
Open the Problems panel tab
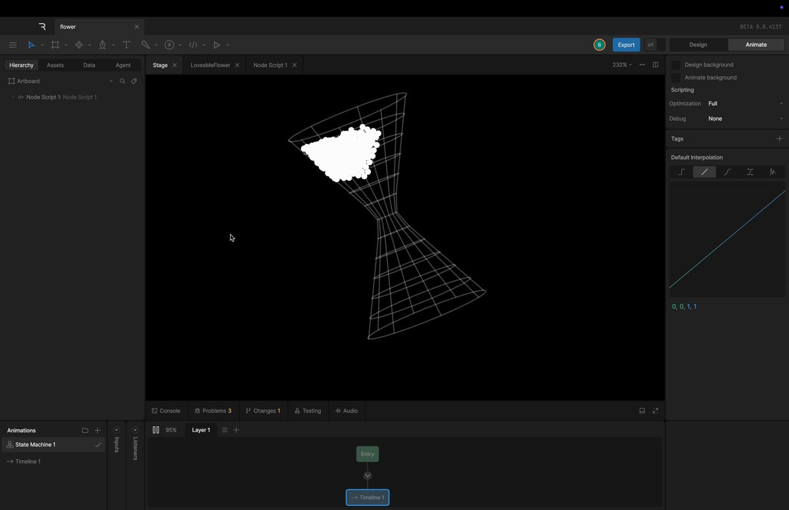pyautogui.click(x=213, y=411)
